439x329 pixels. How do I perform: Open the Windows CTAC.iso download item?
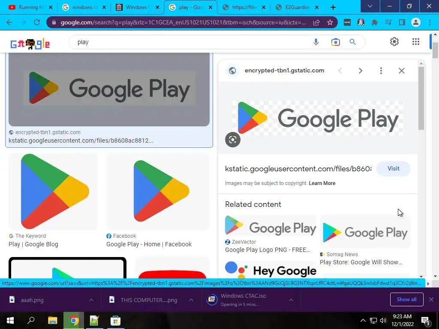click(x=243, y=300)
